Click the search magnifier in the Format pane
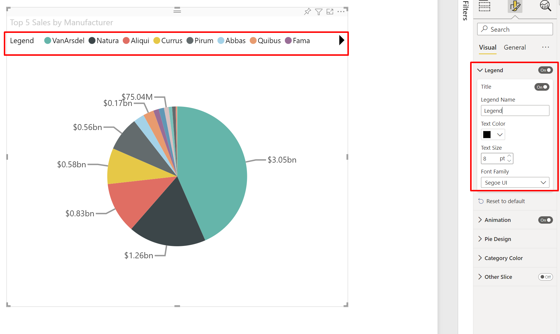Viewport: 560px width, 334px height. 484,29
